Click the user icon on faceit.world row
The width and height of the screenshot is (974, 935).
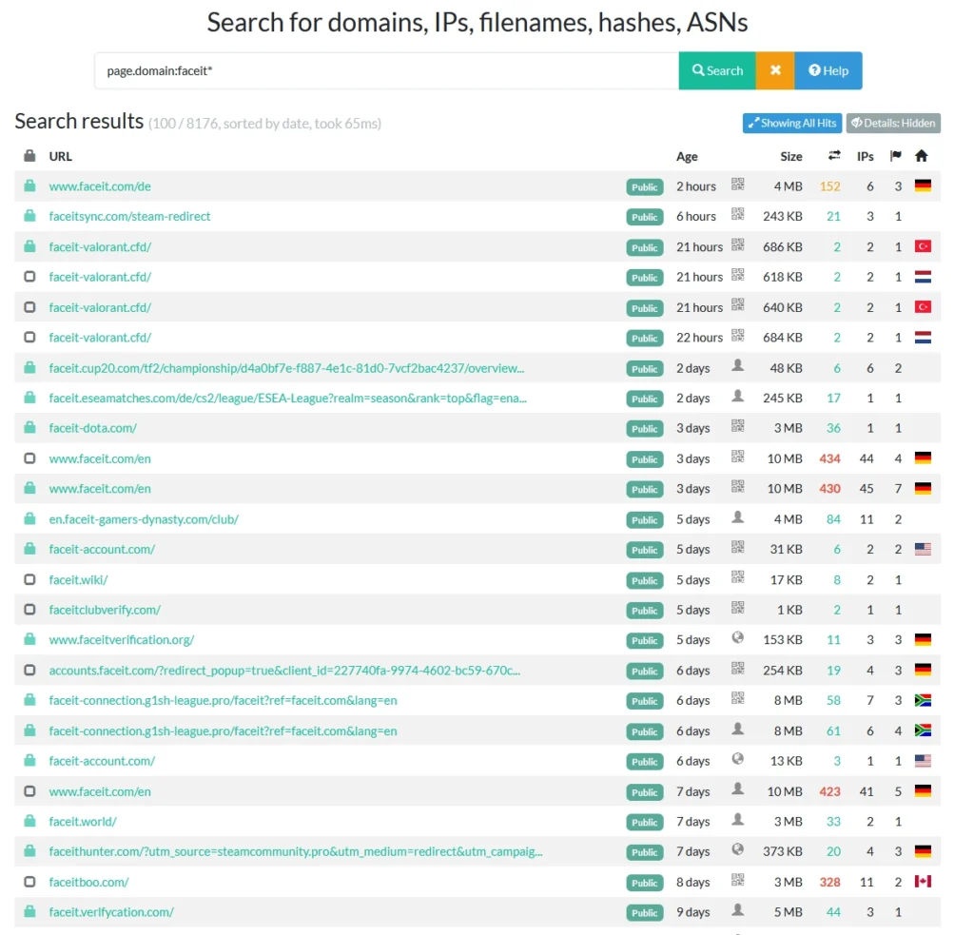coord(737,820)
